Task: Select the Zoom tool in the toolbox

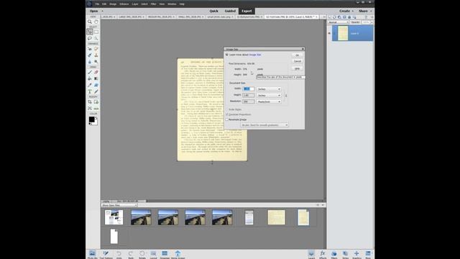Action: (x=90, y=22)
